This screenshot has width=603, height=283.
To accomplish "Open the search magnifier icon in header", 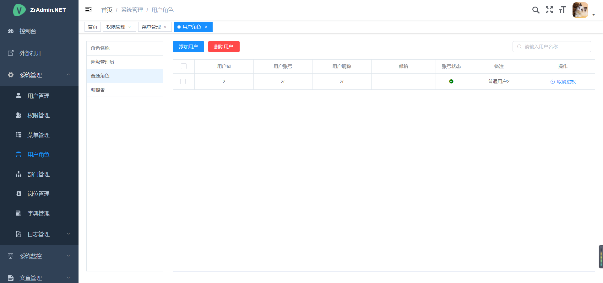I will tap(536, 10).
